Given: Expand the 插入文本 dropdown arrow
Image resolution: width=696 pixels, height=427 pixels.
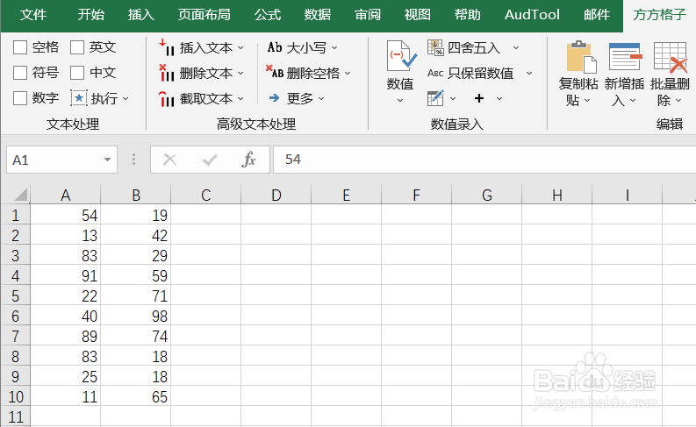Looking at the screenshot, I should [x=240, y=47].
